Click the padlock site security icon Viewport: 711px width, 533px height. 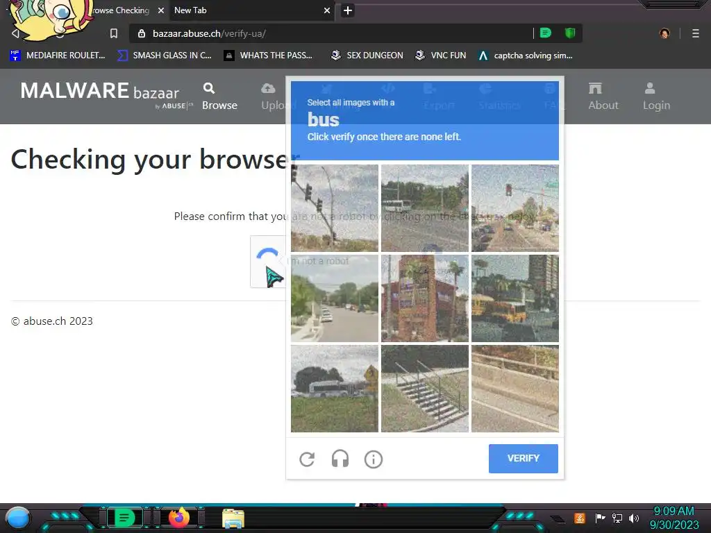point(142,33)
